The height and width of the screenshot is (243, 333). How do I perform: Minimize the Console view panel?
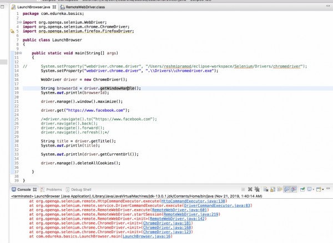[x=328, y=189]
